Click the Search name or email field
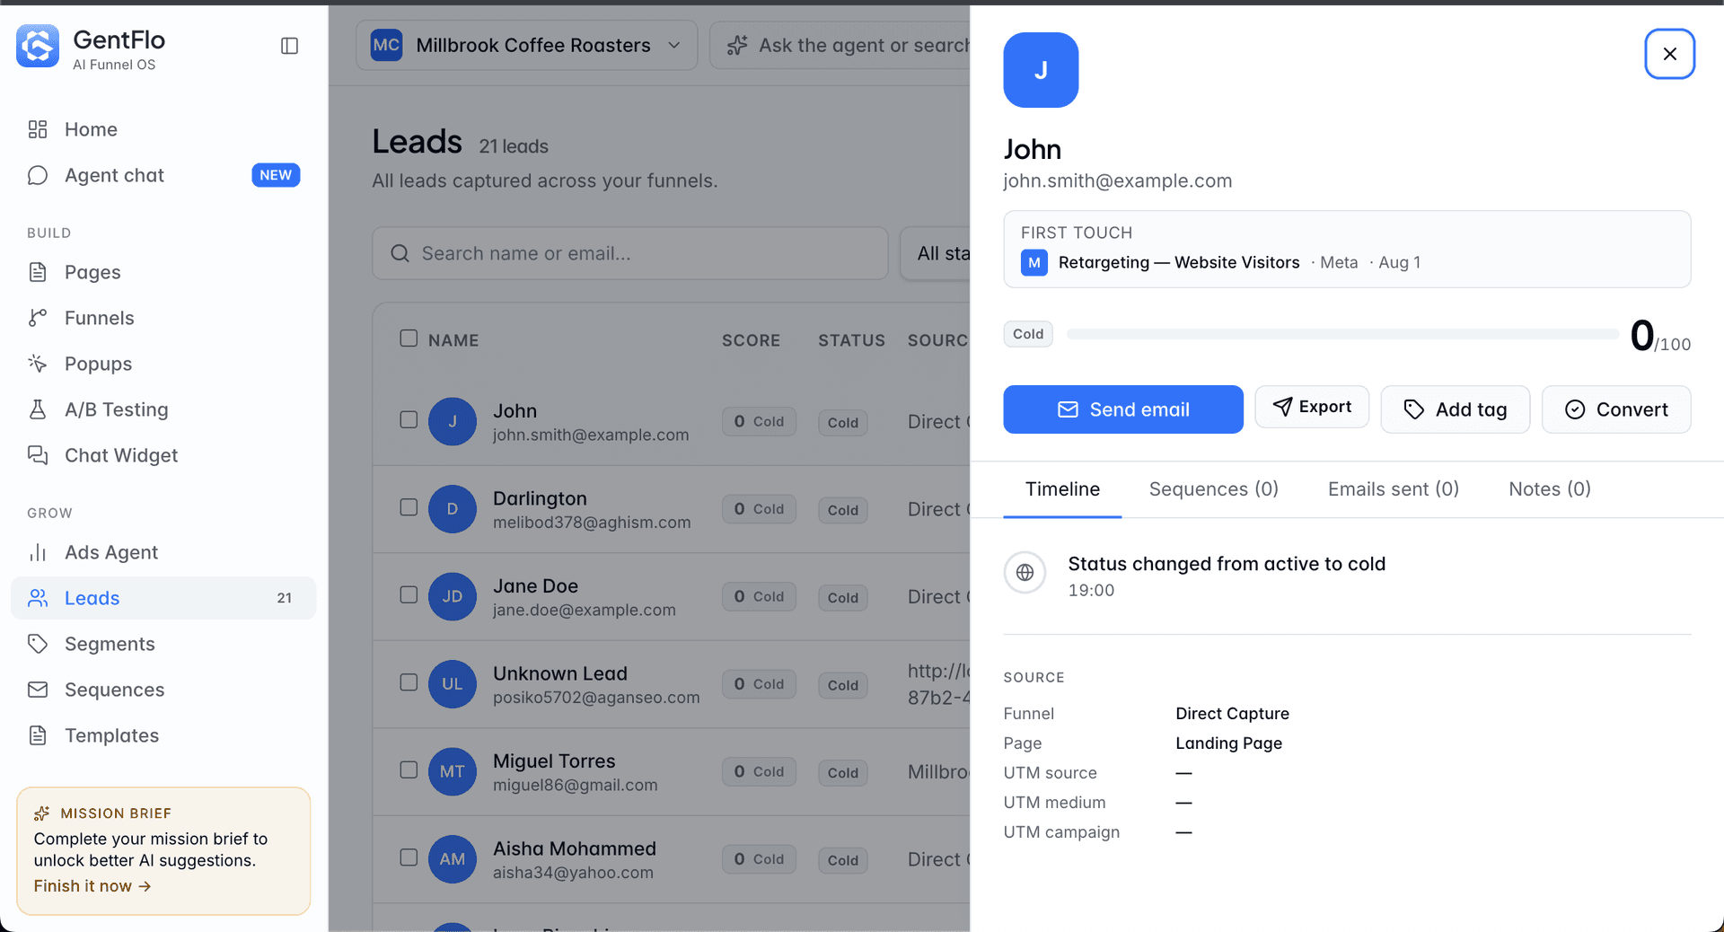 tap(630, 253)
